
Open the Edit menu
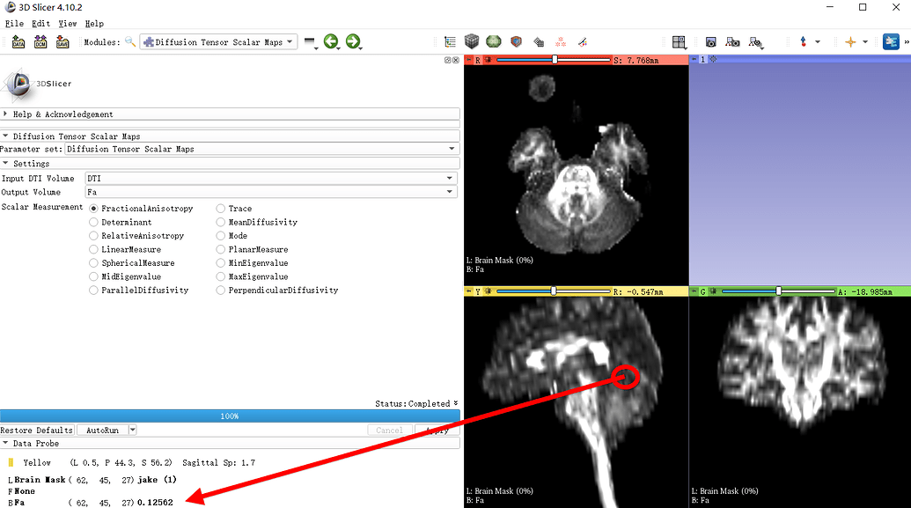[x=40, y=24]
